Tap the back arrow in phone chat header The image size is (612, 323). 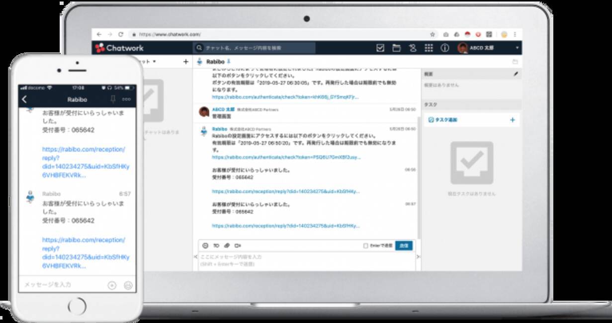point(24,100)
